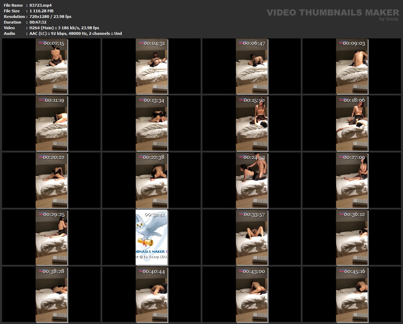Select the 00:38:28 frame
The height and width of the screenshot is (324, 403).
[51, 294]
